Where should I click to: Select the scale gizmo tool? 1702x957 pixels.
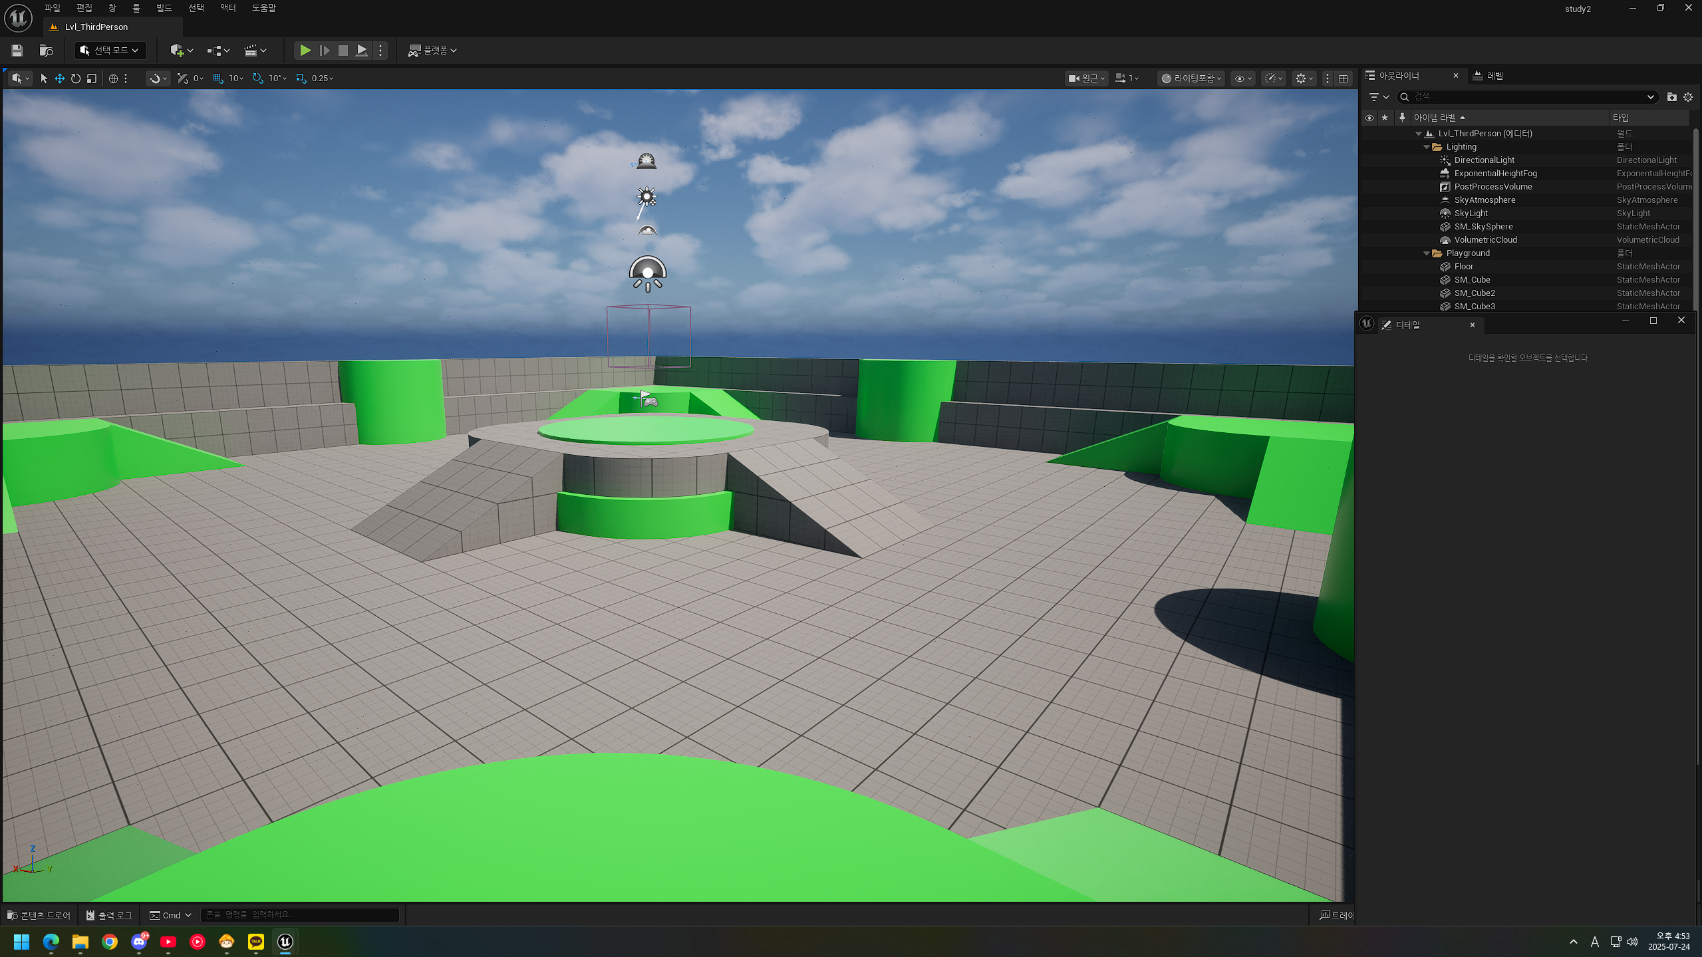coord(92,78)
